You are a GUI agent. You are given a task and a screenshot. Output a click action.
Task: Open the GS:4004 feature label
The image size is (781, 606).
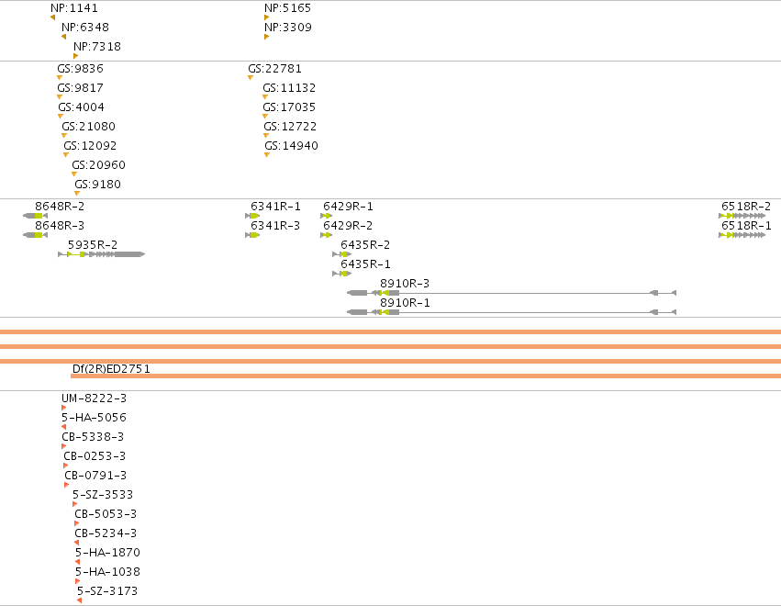click(81, 107)
